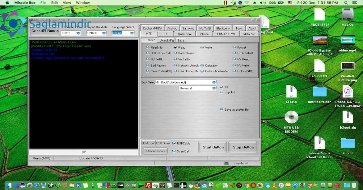The width and height of the screenshot is (363, 190).
Task: Select the Parallels Picture.png file icon
Action: pyautogui.click(x=348, y=66)
